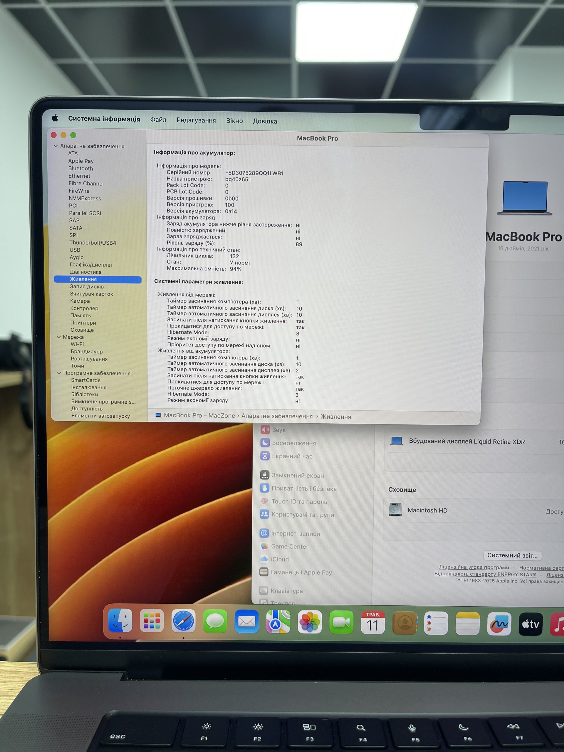
Task: Select Сховище in sidebar
Action: click(82, 330)
